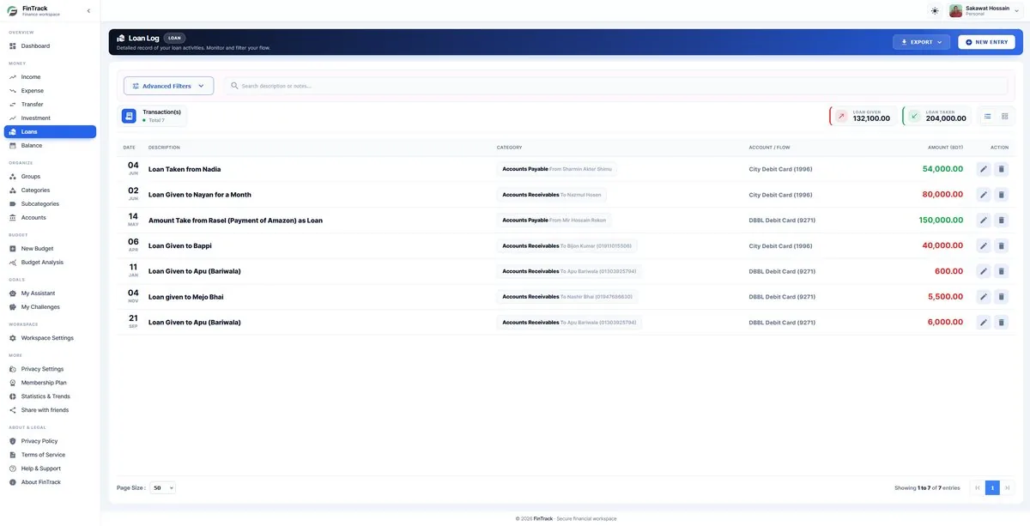Open the Dashboard page
This screenshot has height=526, width=1030.
[50, 45]
